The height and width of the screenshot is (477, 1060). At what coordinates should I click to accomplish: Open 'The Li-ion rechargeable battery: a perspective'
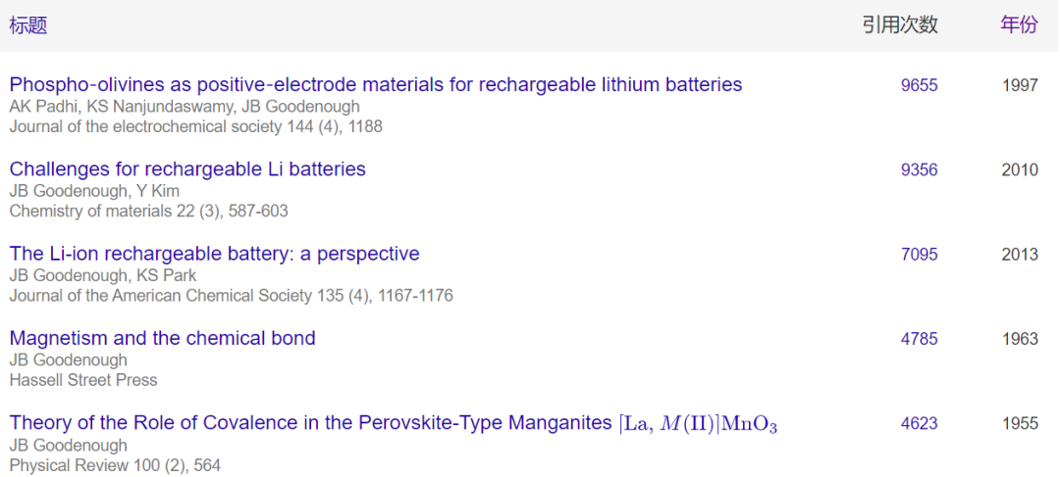point(214,254)
